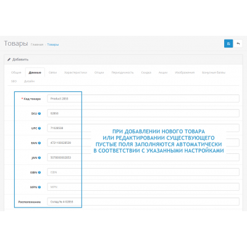The height and width of the screenshot is (247, 247).
Task: Open the Бонусные баллы tab
Action: pos(214,72)
